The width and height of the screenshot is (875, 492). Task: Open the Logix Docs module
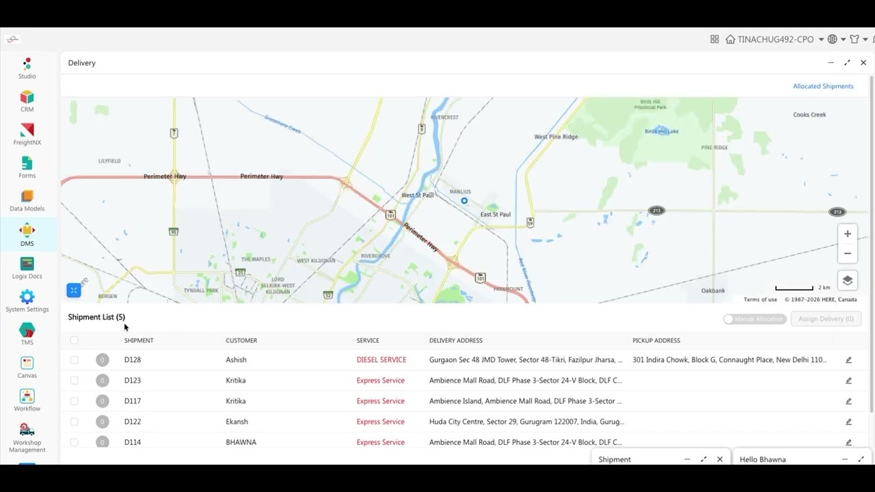click(27, 268)
